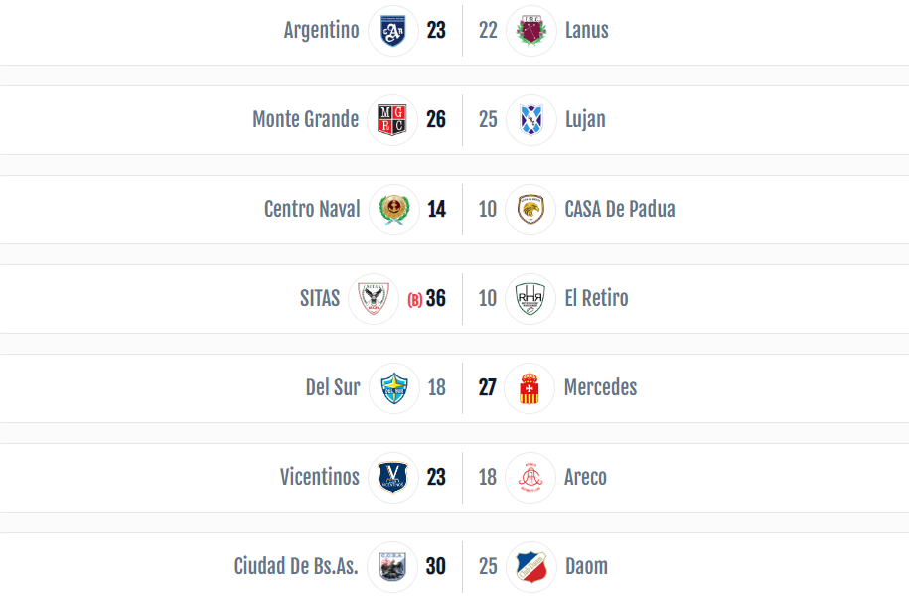The image size is (909, 600).
Task: Select the Lujan team crest
Action: coord(531,120)
